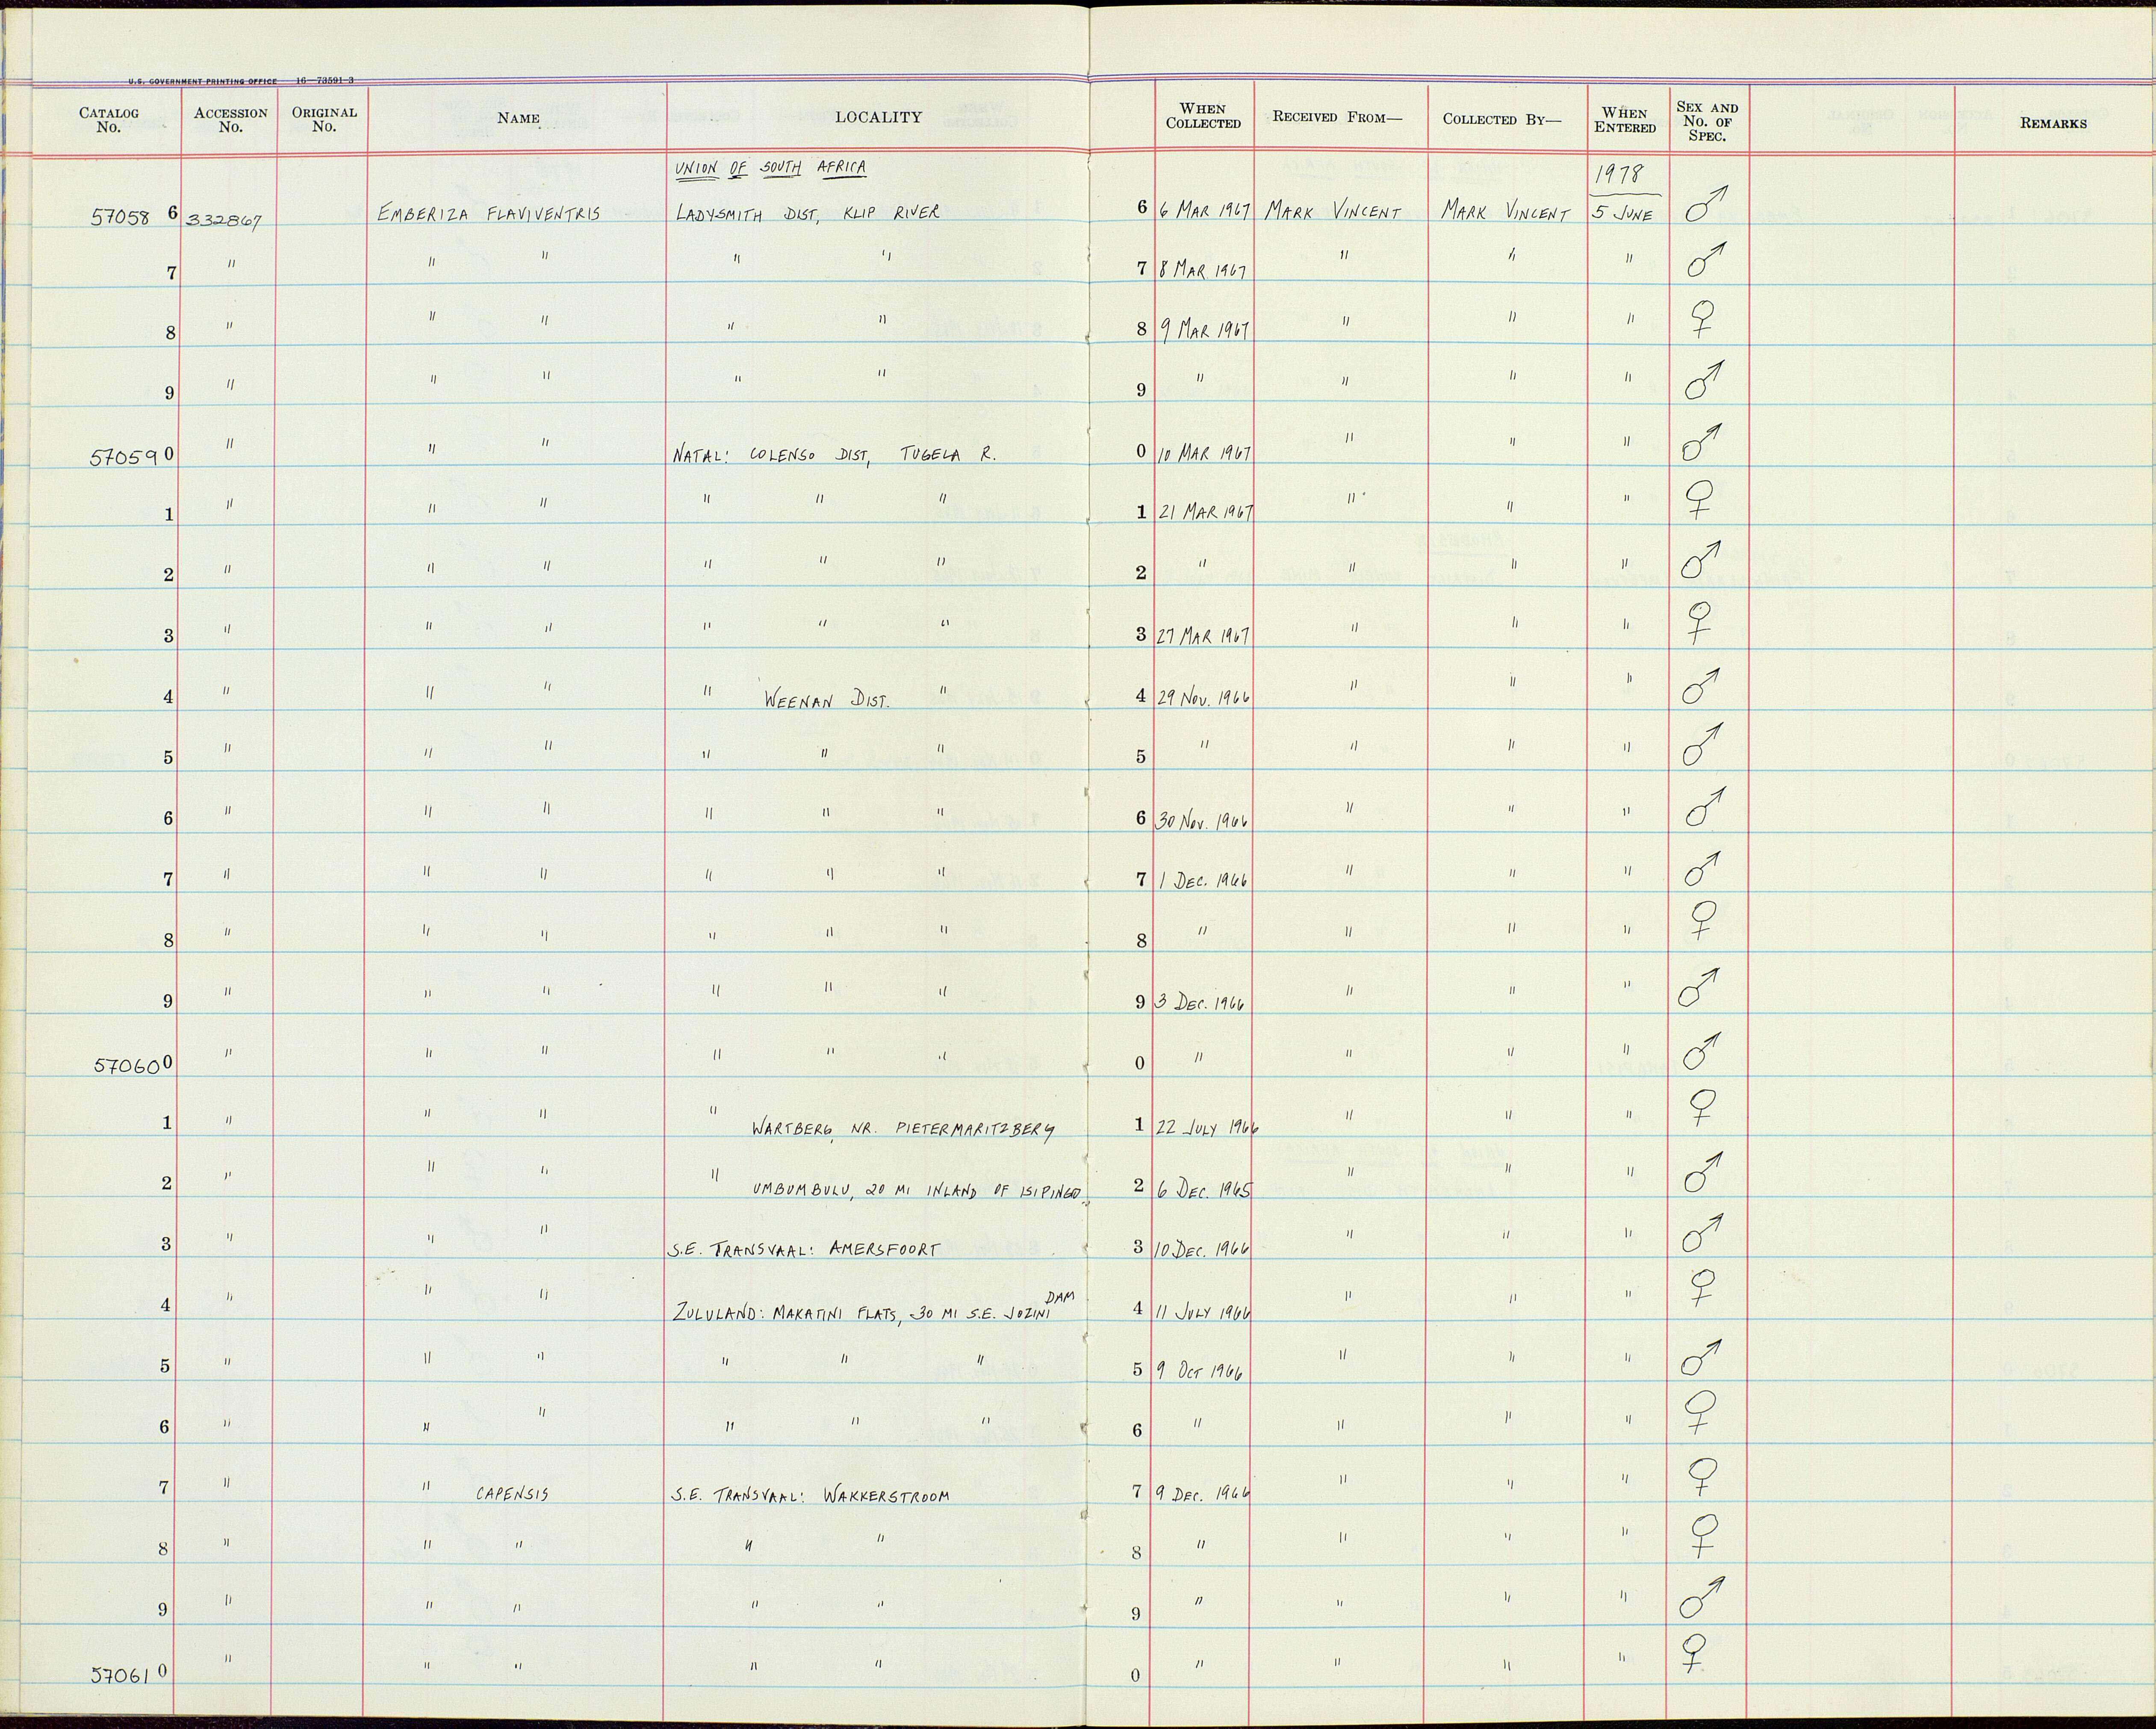Click the 'Collected By—' column header
The width and height of the screenshot is (2156, 1729).
tap(1501, 119)
